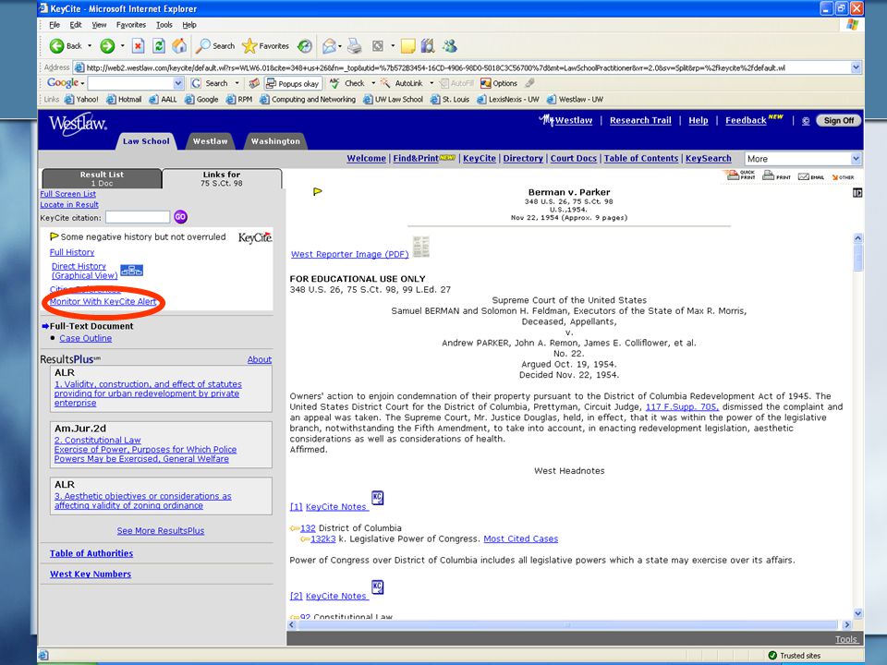Image resolution: width=887 pixels, height=665 pixels.
Task: Click the browser address URL field
Action: point(462,67)
